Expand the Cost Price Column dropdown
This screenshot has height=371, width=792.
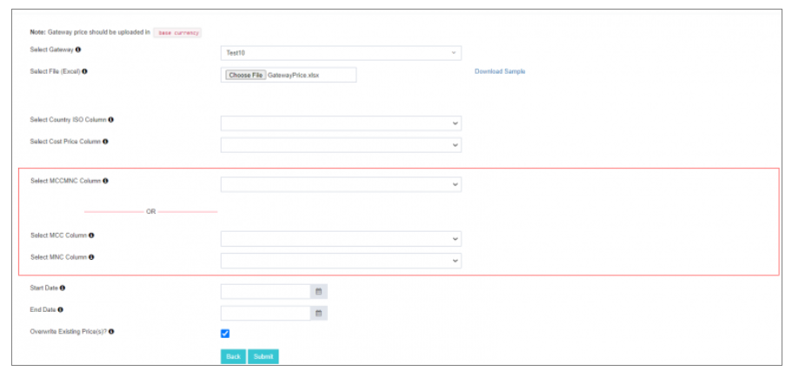341,145
